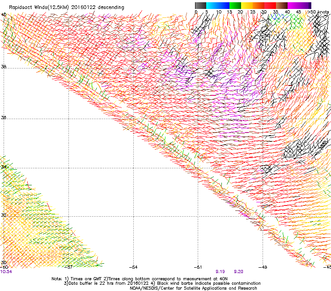Image resolution: width=331 pixels, height=291 pixels.
Task: Click the dark purple 45-50 knots legend swatch
Action: tap(305, 5)
